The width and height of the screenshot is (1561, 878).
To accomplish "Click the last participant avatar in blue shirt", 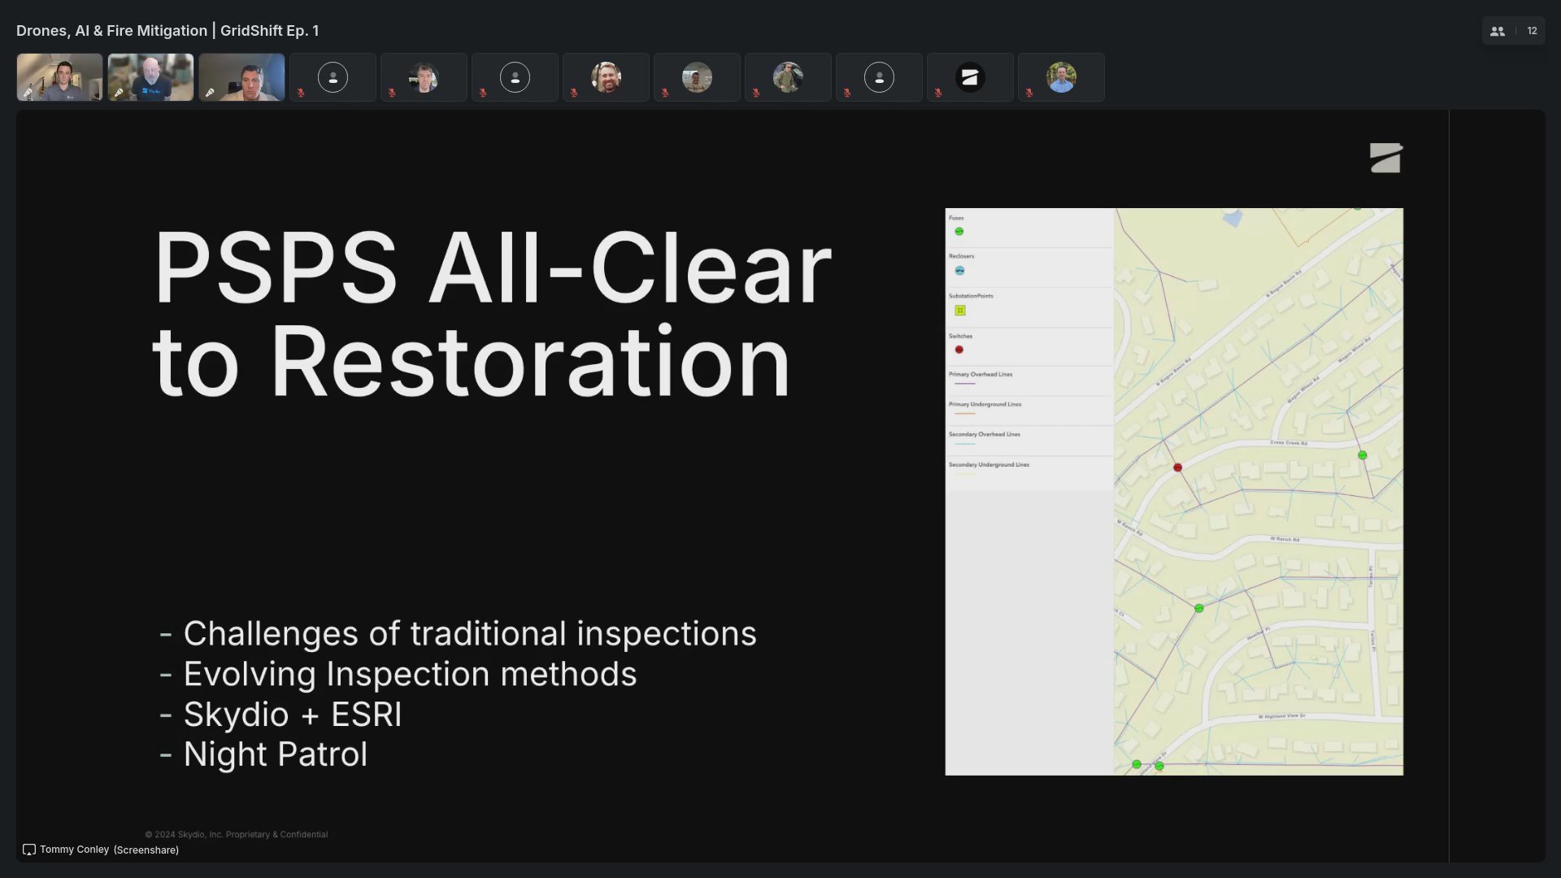I will 1061,77.
